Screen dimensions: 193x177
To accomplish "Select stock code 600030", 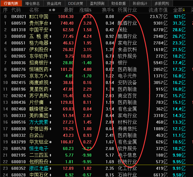I will pyautogui.click(x=19, y=129).
